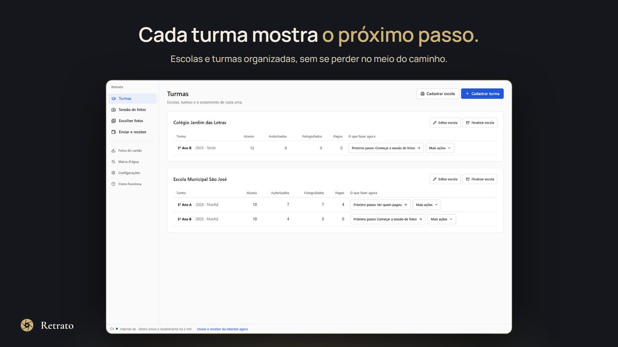This screenshot has height=347, width=618.
Task: Open Como funciona help page
Action: coord(132,184)
